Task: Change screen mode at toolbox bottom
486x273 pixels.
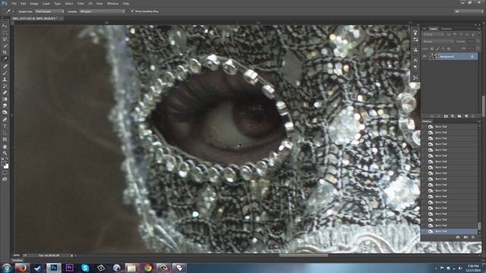Action: (5, 179)
